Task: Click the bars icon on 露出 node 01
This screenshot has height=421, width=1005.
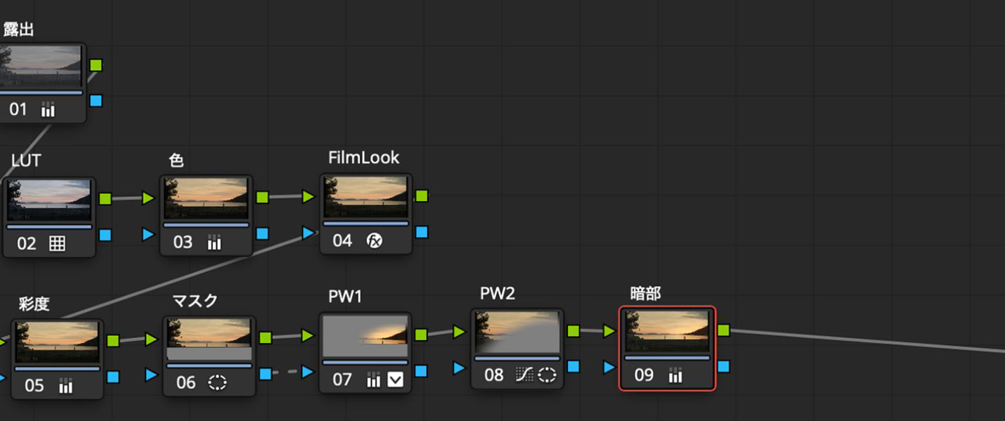Action: (48, 110)
